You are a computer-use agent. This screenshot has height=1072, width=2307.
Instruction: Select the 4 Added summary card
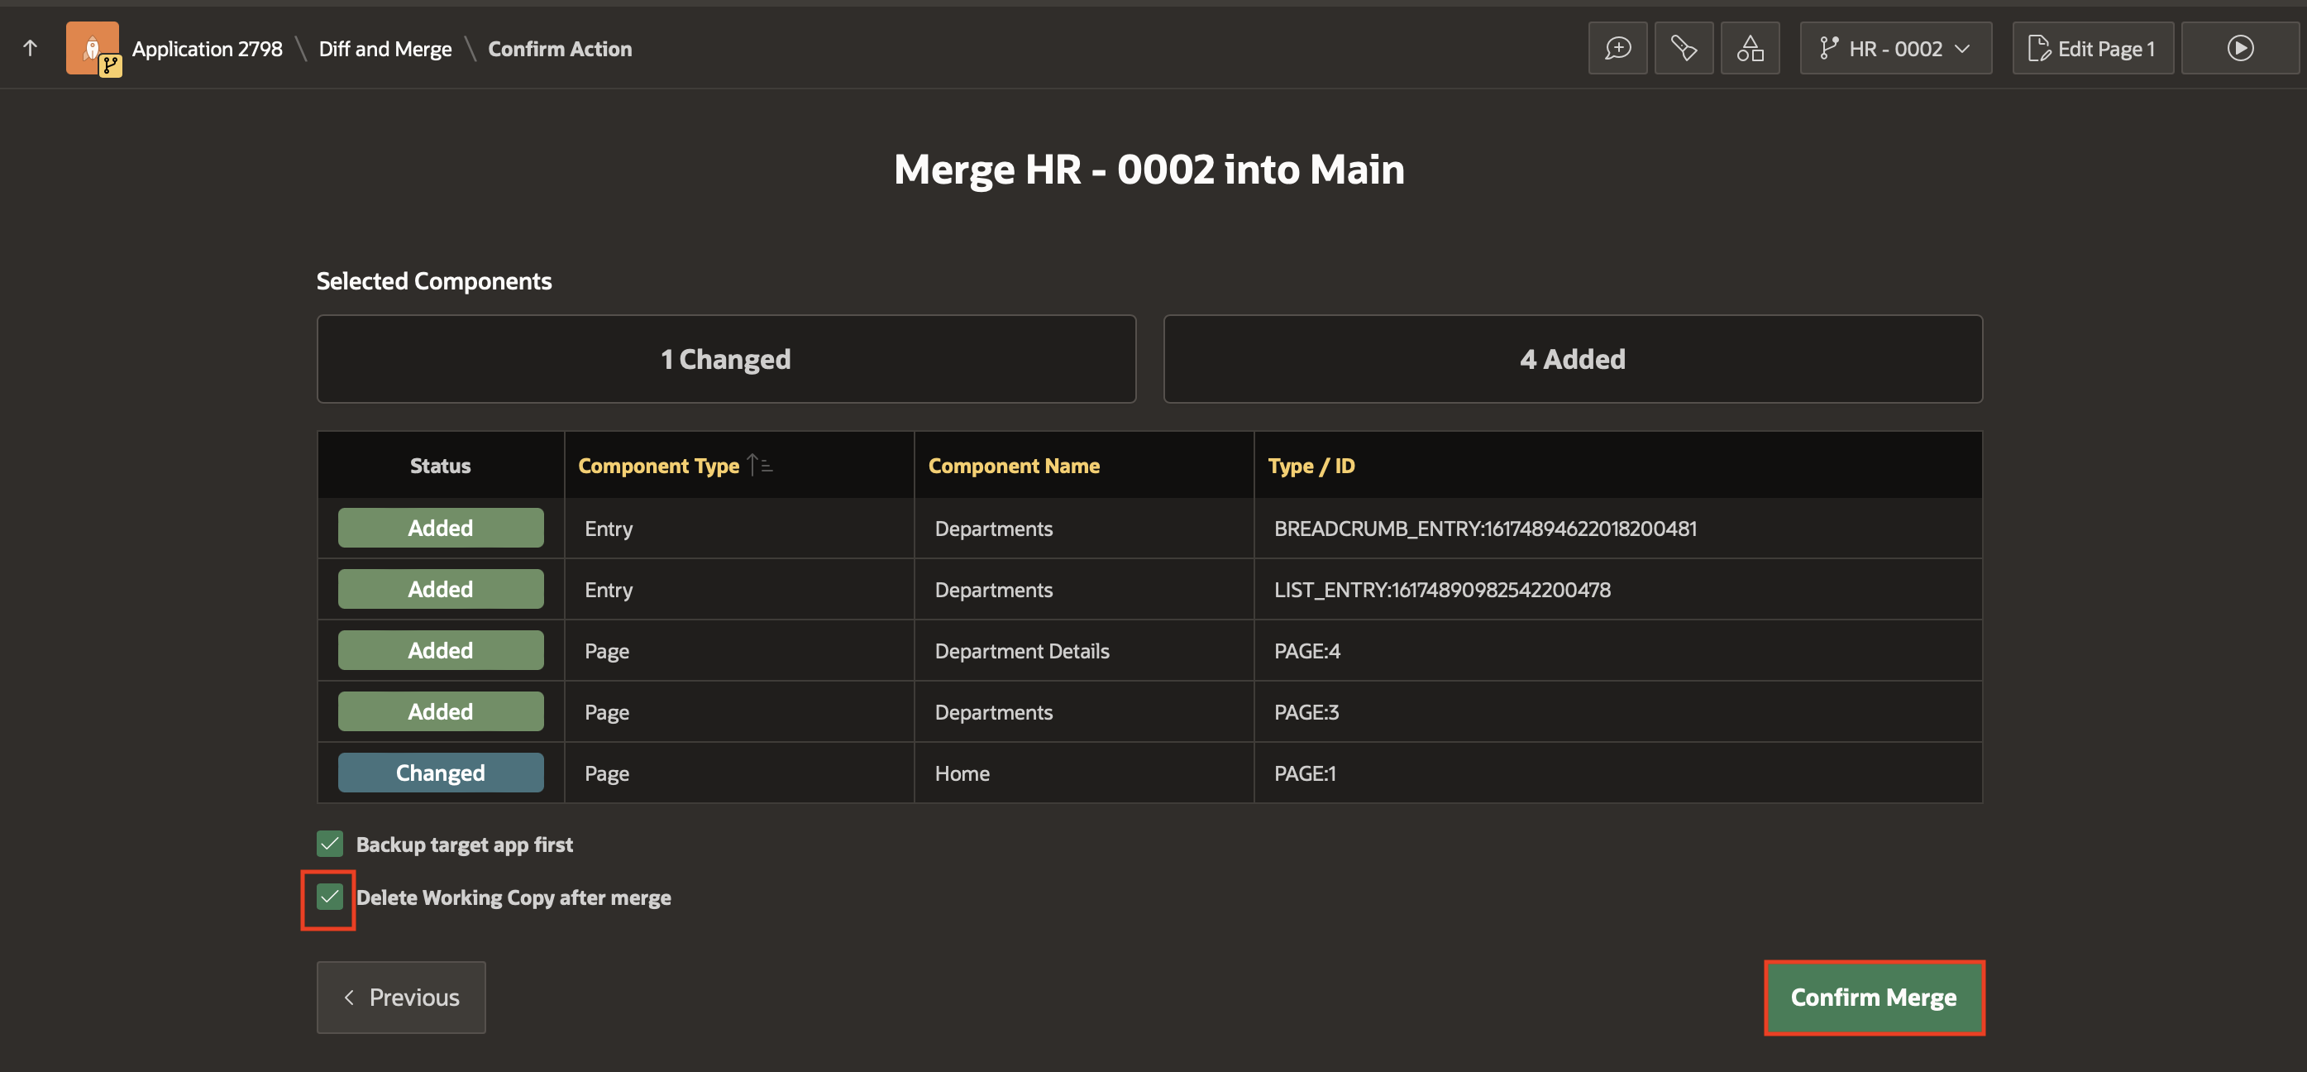coord(1572,359)
